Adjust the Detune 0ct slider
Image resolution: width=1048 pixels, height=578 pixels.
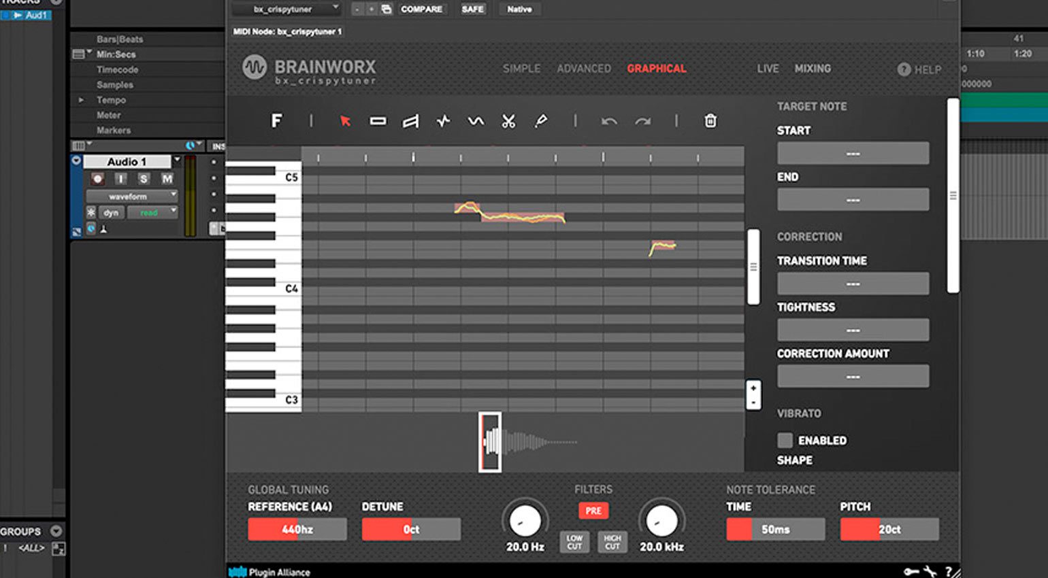point(411,529)
